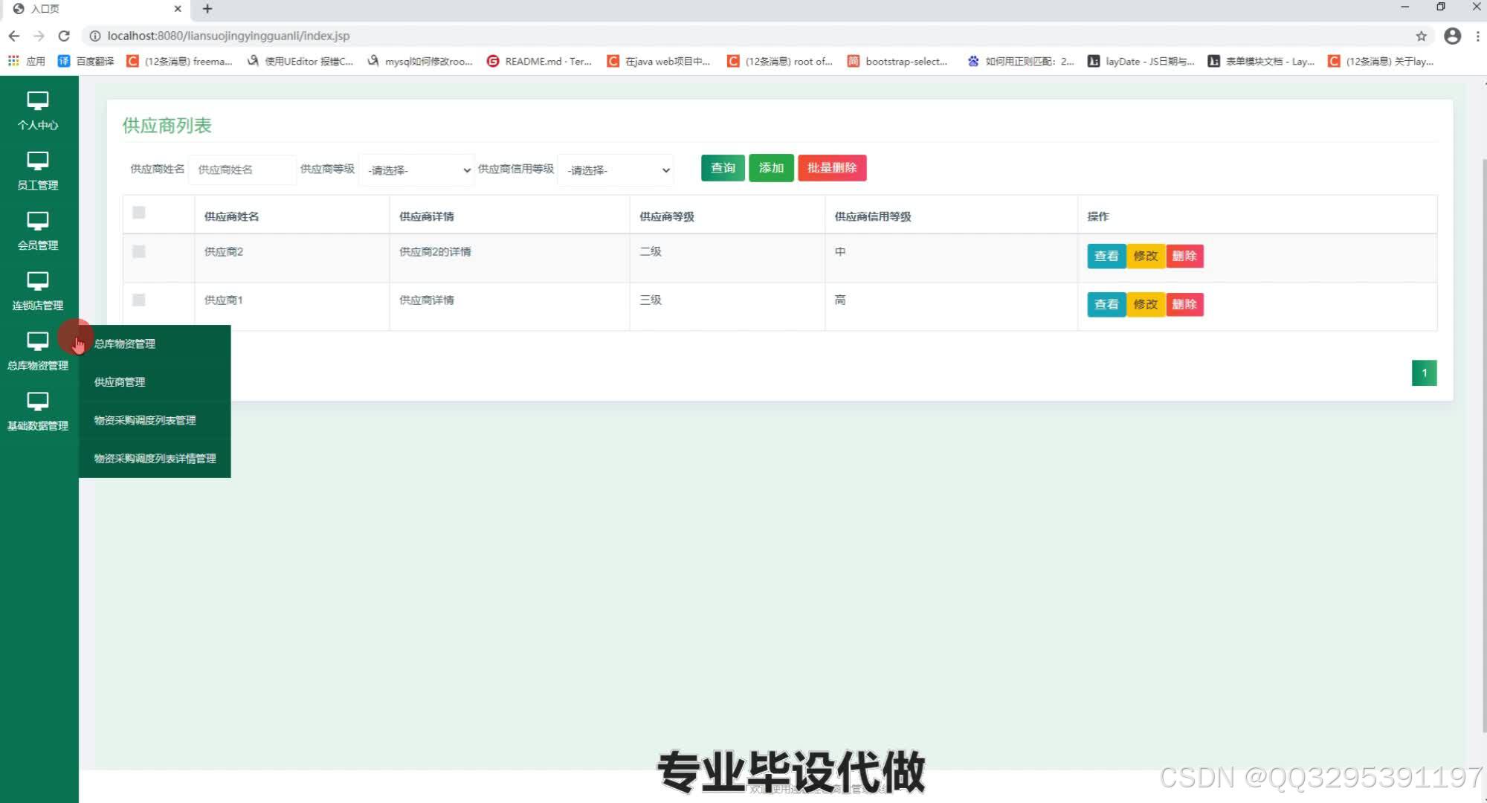The image size is (1487, 803).
Task: Open 员工管理 monitor icon in sidebar
Action: (38, 161)
